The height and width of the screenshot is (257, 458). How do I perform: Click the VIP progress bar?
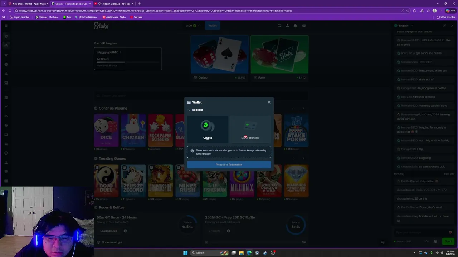128,62
